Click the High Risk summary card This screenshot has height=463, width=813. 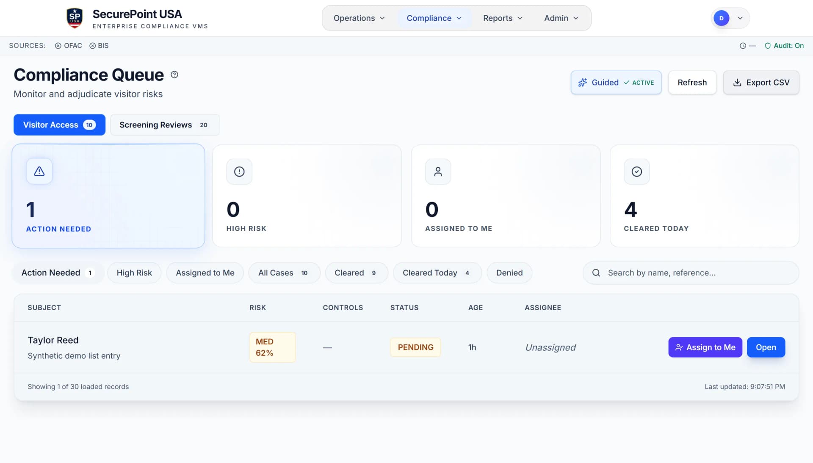coord(307,196)
